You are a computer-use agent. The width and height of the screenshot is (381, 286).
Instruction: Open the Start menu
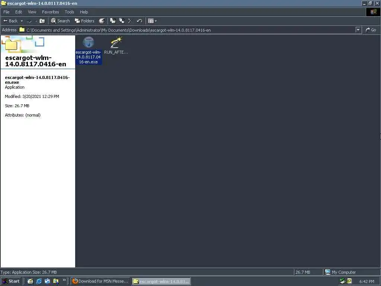pos(11,281)
